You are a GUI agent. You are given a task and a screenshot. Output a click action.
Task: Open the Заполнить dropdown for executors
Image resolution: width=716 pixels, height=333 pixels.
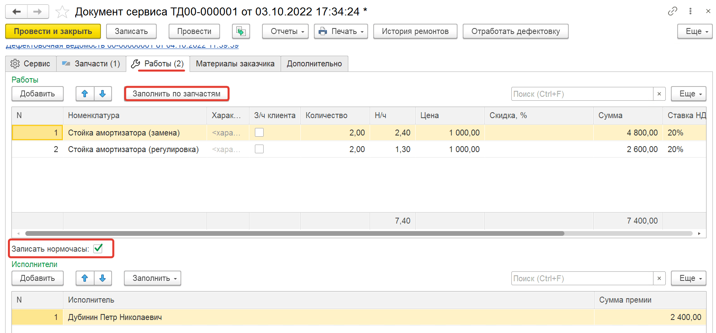(x=152, y=278)
